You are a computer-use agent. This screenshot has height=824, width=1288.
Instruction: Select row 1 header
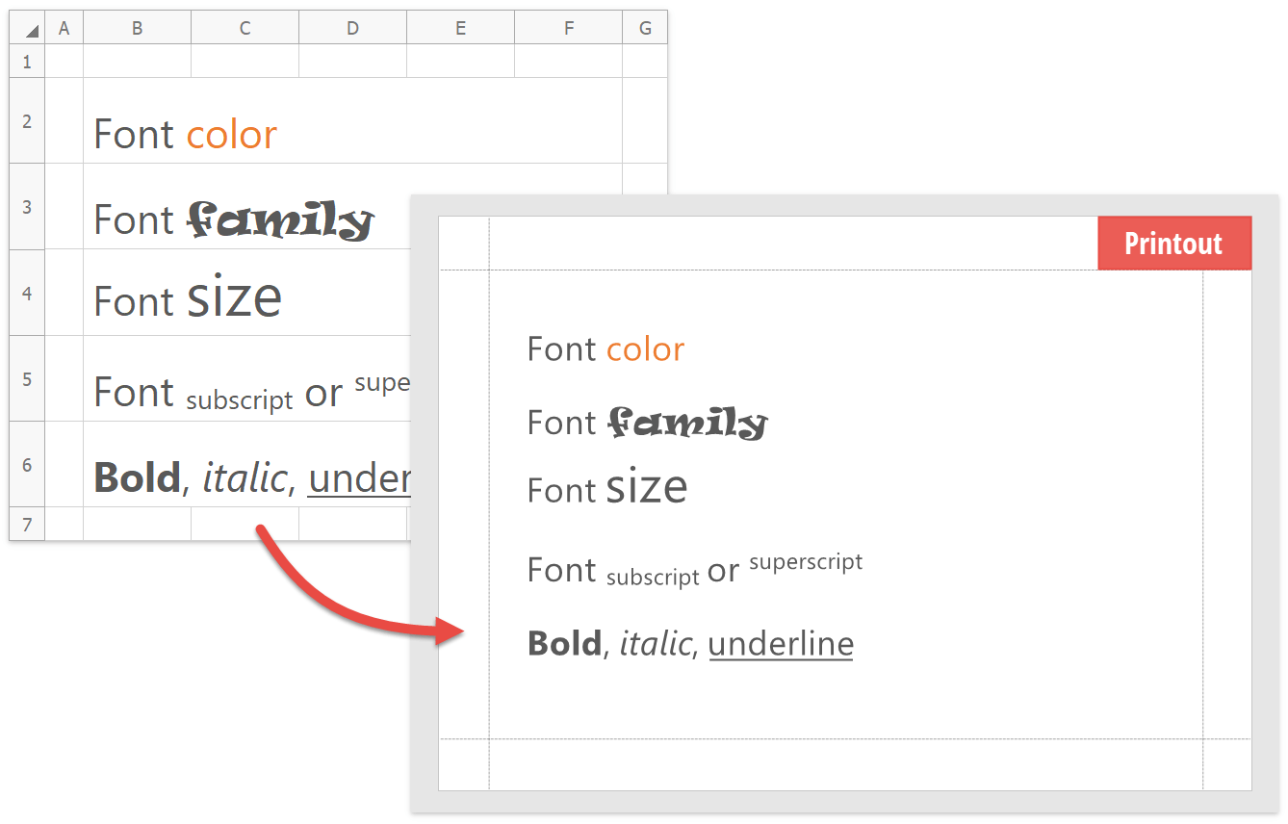(x=27, y=62)
